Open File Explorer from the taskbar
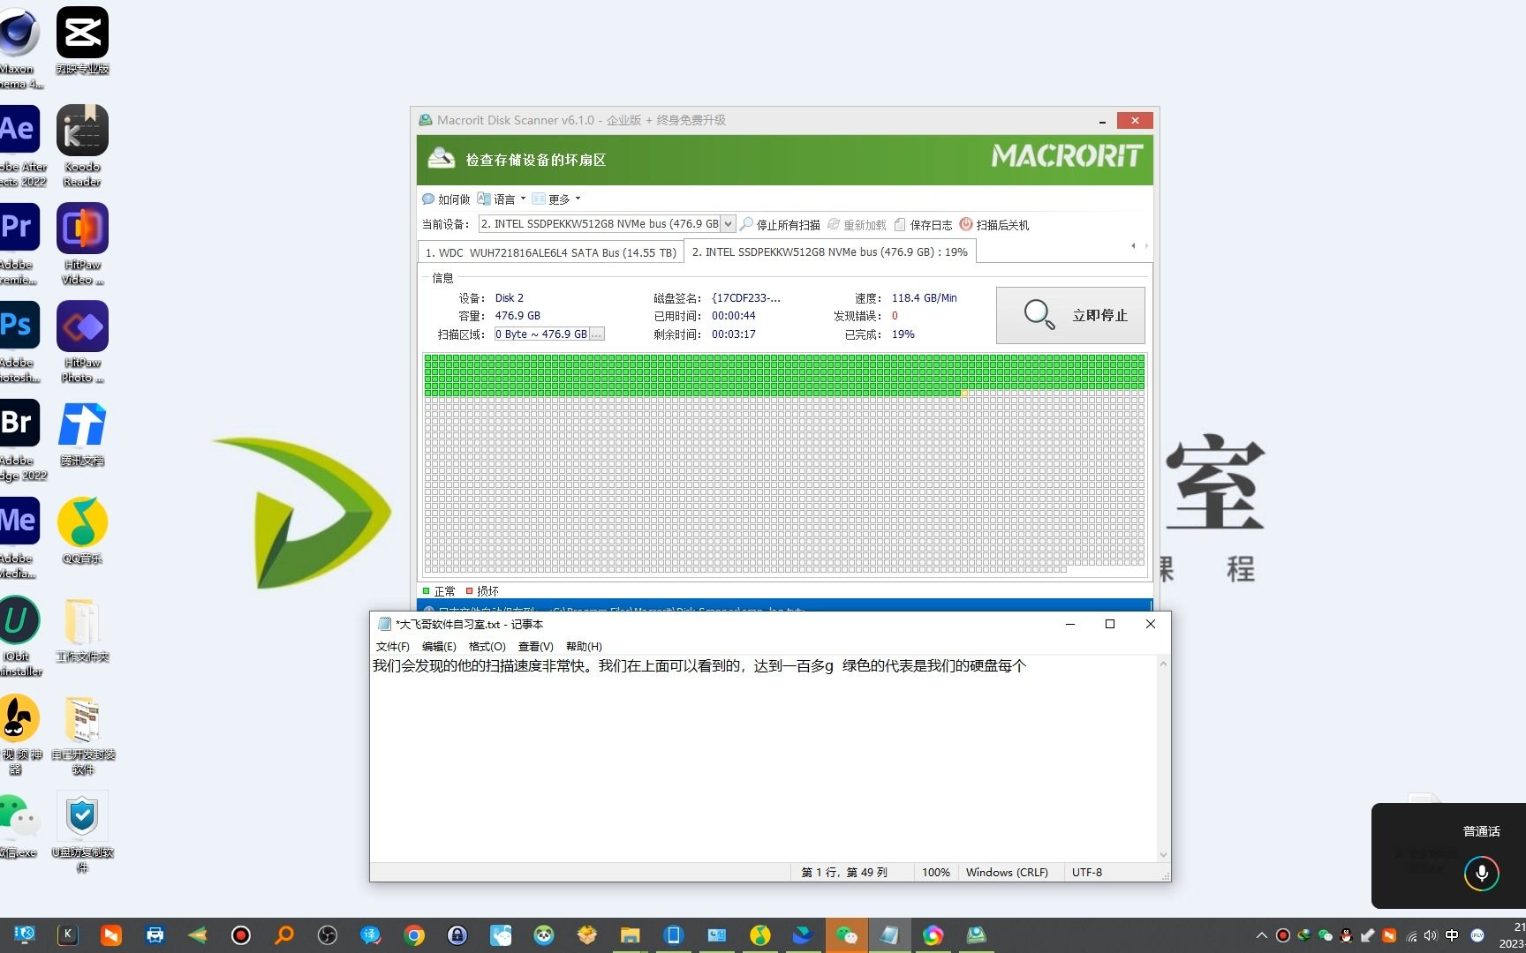This screenshot has height=953, width=1526. pos(630,935)
